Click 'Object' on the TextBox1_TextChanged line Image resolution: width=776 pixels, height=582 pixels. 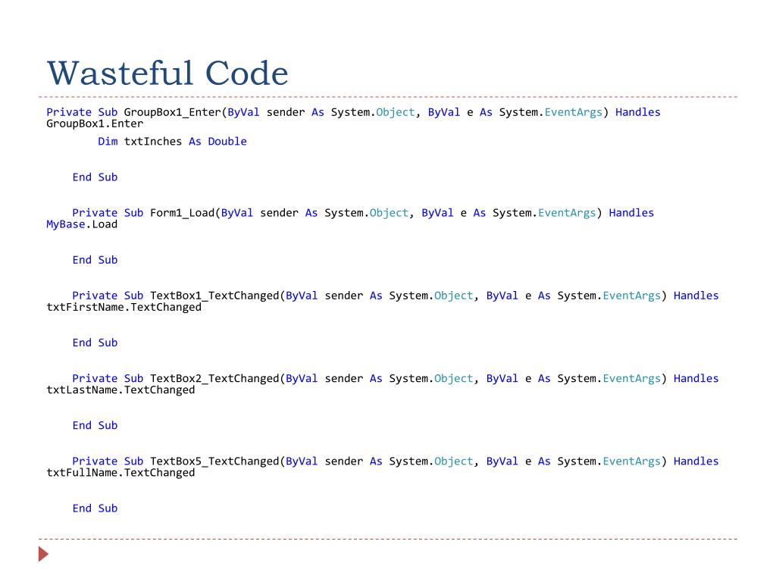click(x=454, y=296)
